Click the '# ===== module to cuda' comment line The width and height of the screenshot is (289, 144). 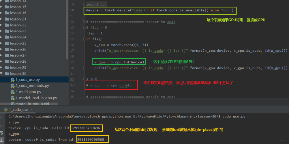click(x=131, y=97)
